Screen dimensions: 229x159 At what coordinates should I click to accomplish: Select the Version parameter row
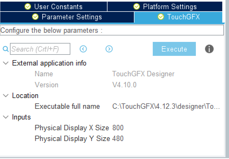pyautogui.click(x=112, y=85)
